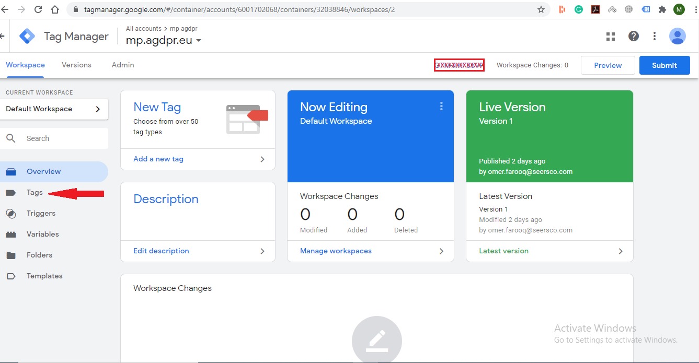699x363 pixels.
Task: Click the blue Submit button
Action: pyautogui.click(x=664, y=65)
